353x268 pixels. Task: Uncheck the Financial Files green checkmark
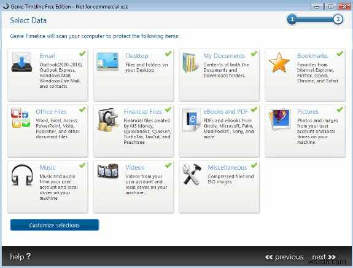coord(168,109)
